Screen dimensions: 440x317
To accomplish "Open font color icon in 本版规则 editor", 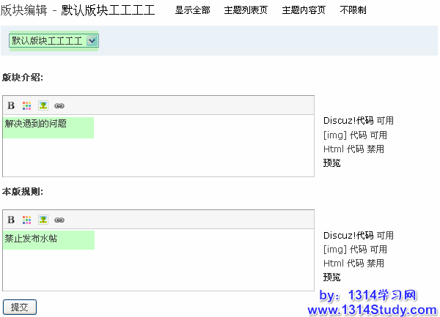I will [x=27, y=220].
